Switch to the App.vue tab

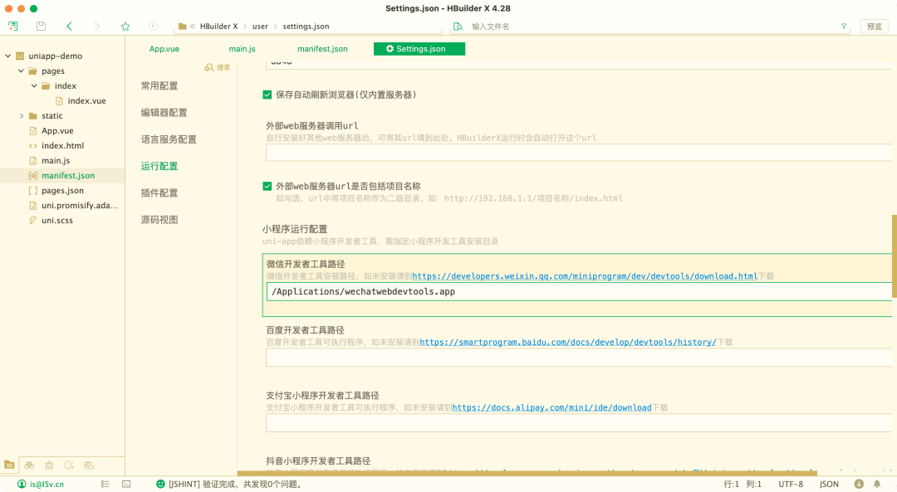(164, 49)
